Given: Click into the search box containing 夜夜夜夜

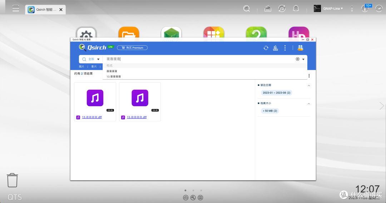Looking at the screenshot, I should (198, 59).
